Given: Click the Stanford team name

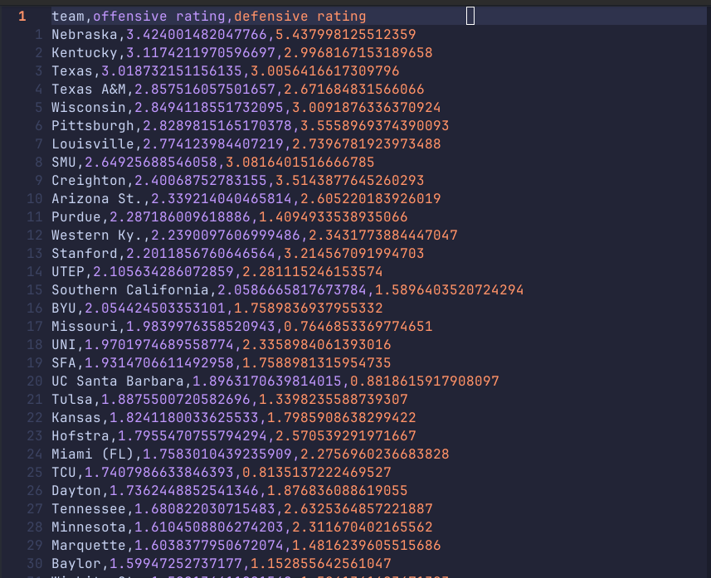Looking at the screenshot, I should click(85, 254).
